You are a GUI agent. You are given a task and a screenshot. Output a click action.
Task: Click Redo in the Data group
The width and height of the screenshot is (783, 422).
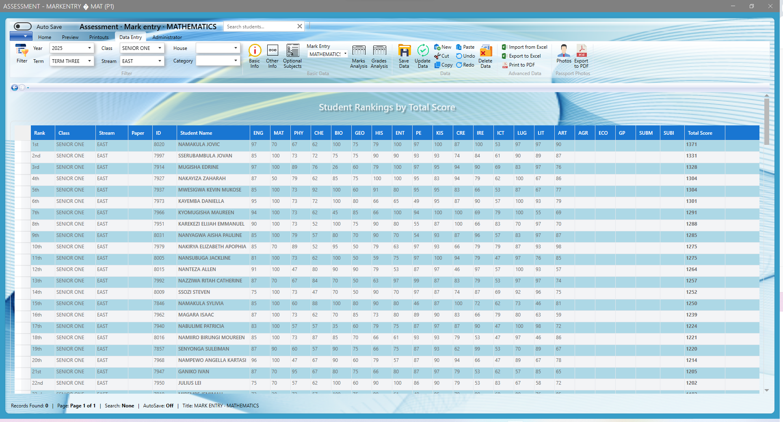tap(465, 65)
